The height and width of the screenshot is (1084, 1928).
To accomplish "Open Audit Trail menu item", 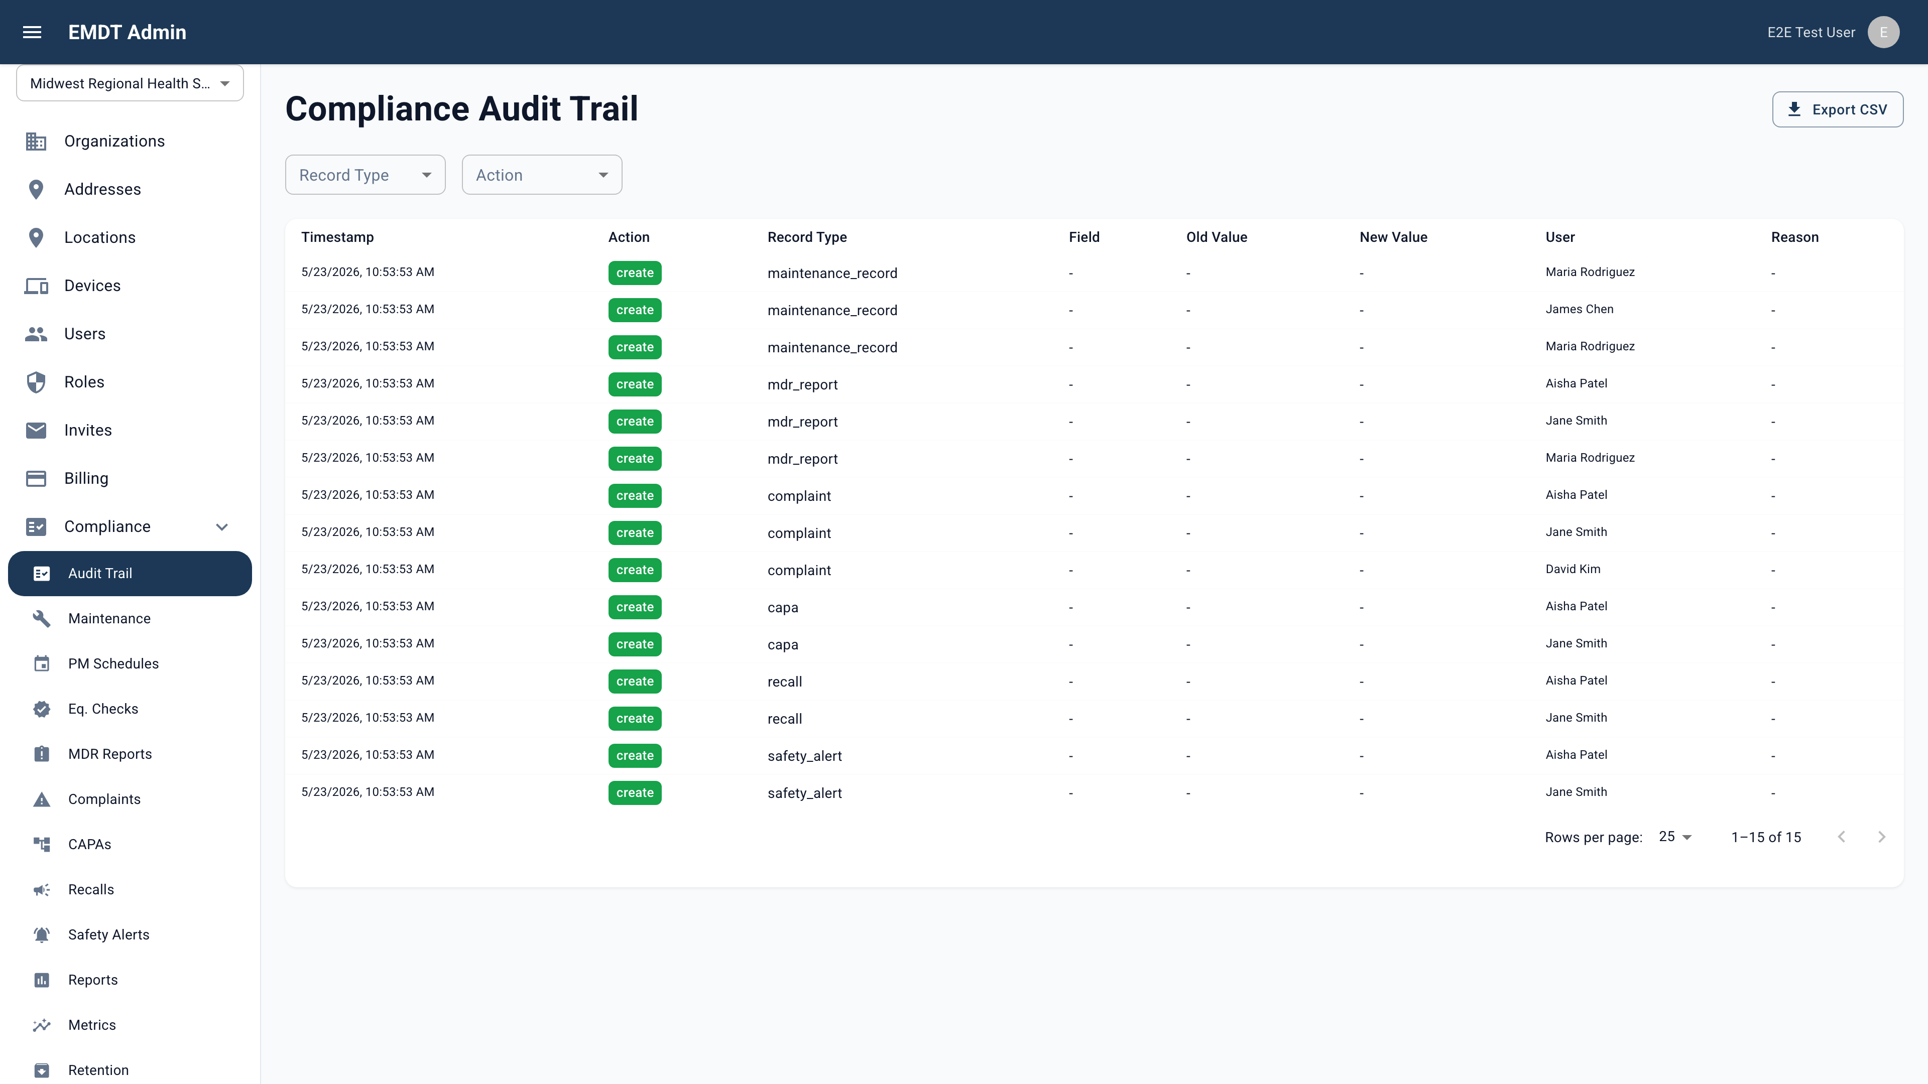I will tap(130, 574).
